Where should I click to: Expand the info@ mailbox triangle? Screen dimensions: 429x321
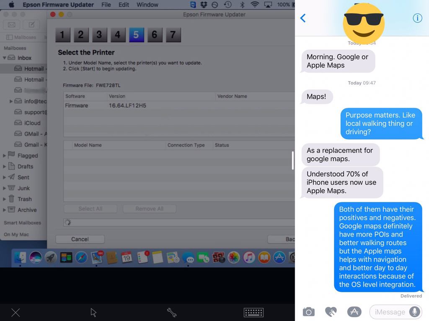coord(11,101)
